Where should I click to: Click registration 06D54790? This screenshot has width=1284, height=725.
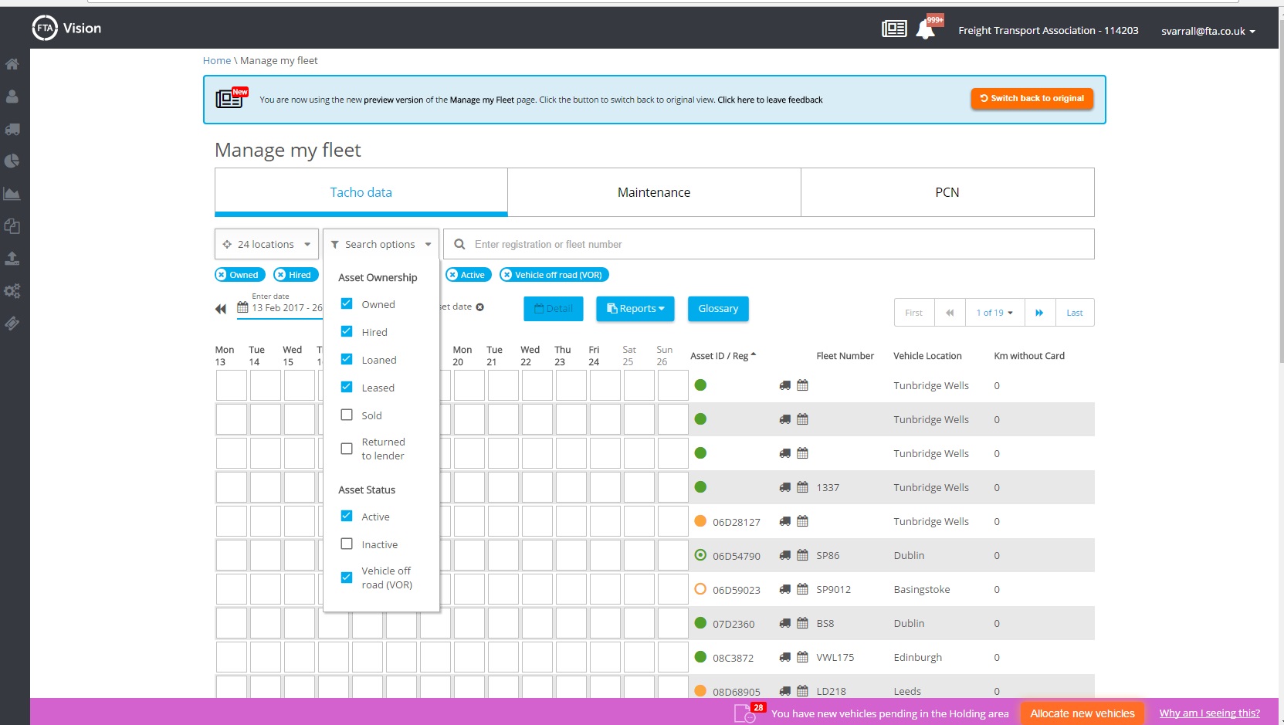point(737,556)
